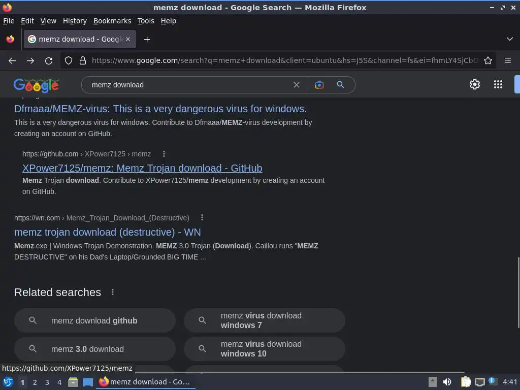Switch to workspace 3
The height and width of the screenshot is (390, 520).
[47, 382]
